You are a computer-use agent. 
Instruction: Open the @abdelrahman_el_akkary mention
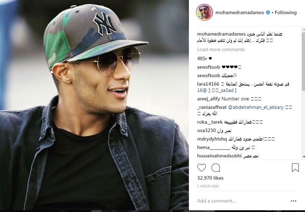pyautogui.click(x=255, y=107)
